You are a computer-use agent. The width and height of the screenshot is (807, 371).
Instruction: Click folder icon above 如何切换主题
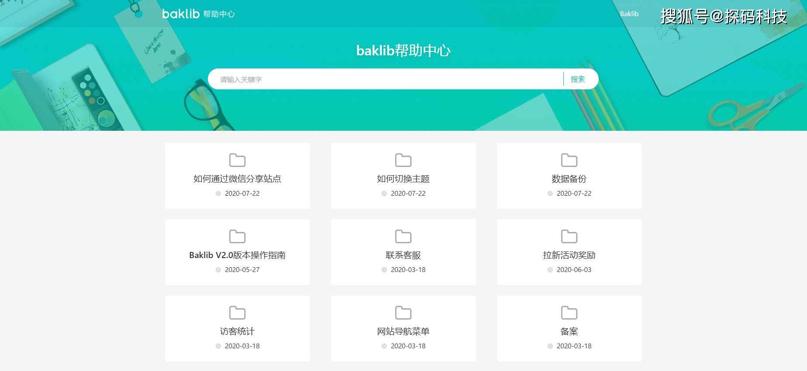pyautogui.click(x=403, y=160)
